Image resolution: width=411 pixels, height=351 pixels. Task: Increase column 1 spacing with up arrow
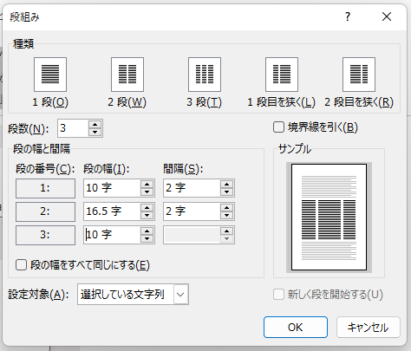(x=226, y=185)
